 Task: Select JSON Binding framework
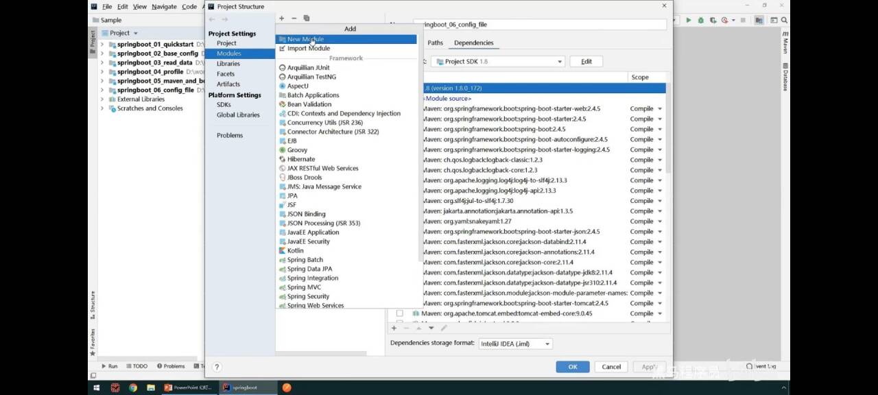pyautogui.click(x=346, y=214)
